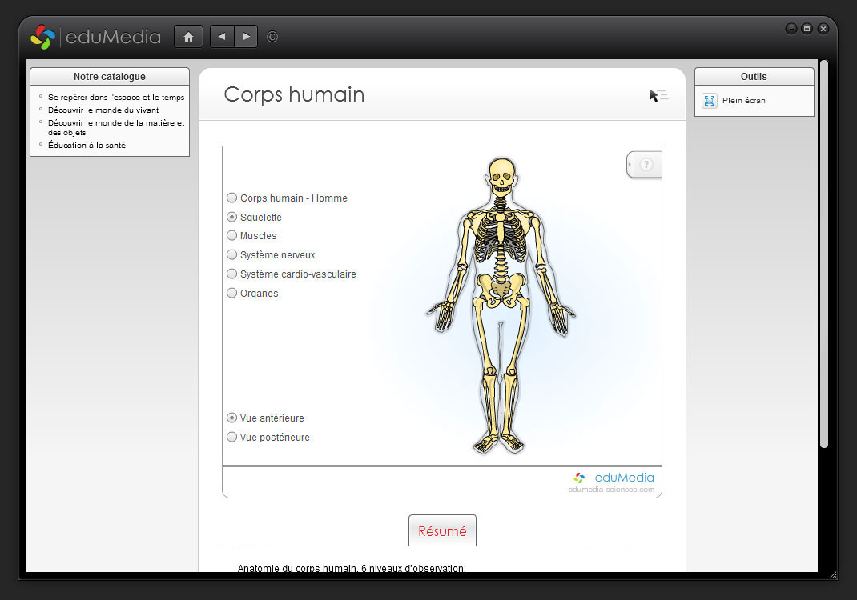This screenshot has height=600, width=857.
Task: Select the Muscles radio option
Action: (x=232, y=236)
